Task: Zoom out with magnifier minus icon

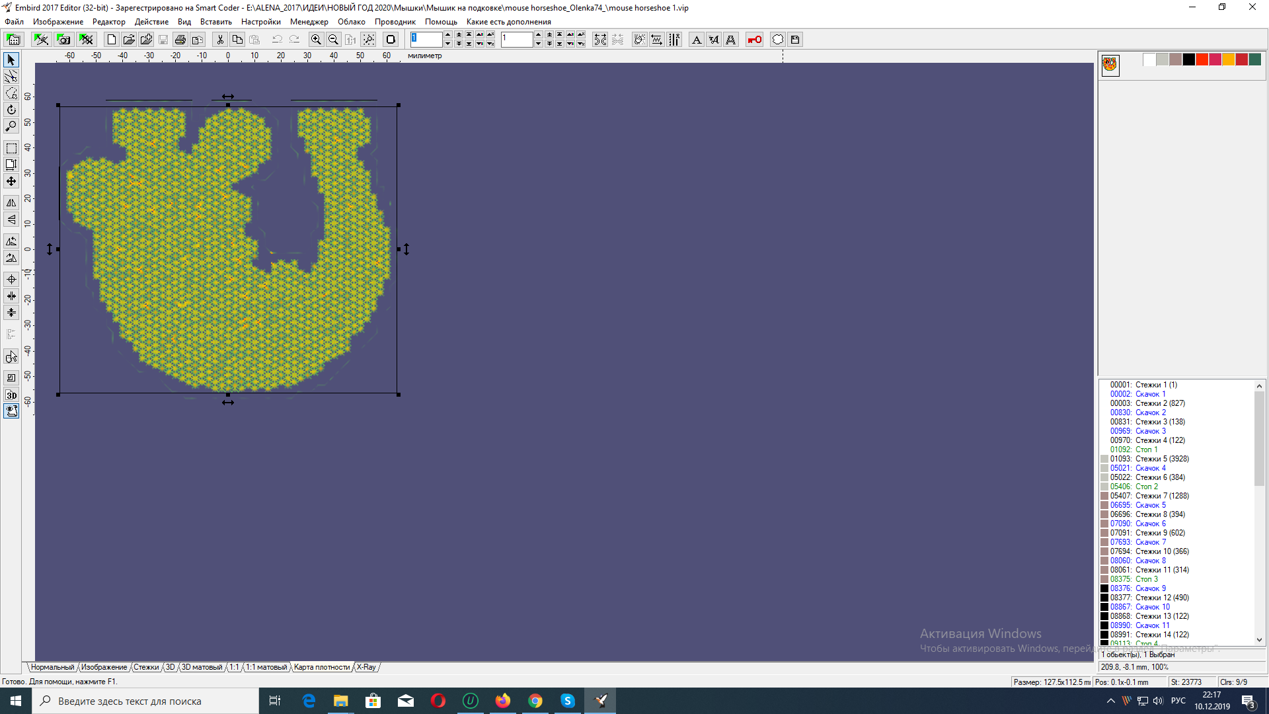Action: point(333,40)
